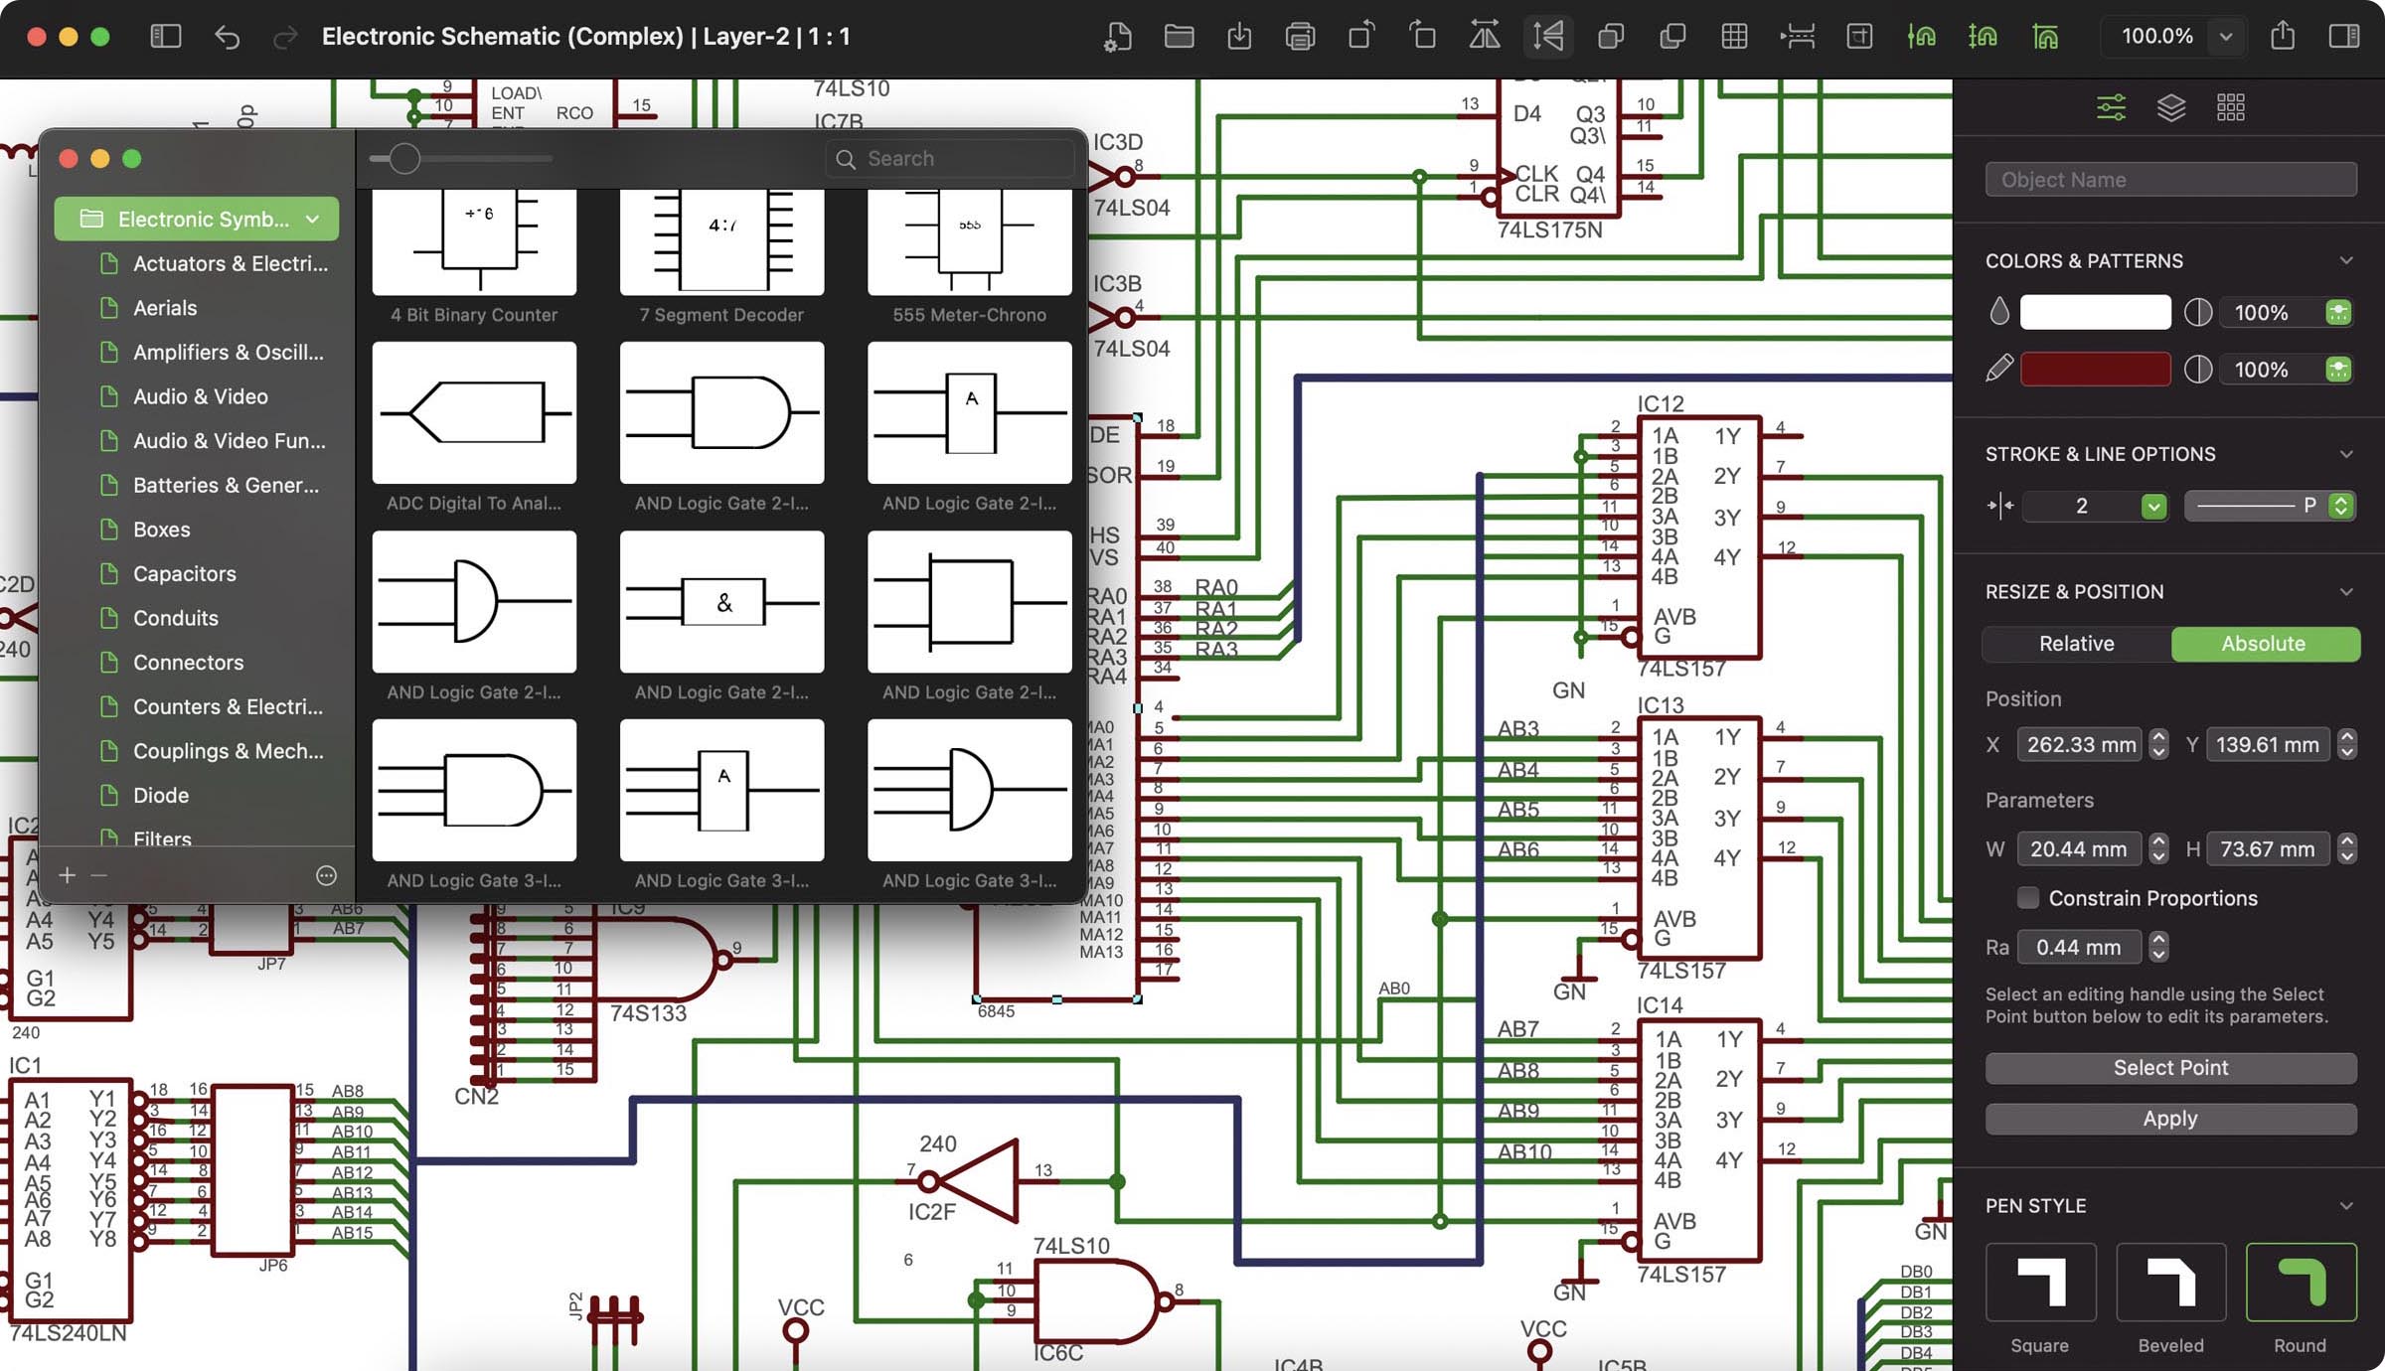
Task: Collapse the Colors & Patterns section
Action: pyautogui.click(x=2346, y=261)
